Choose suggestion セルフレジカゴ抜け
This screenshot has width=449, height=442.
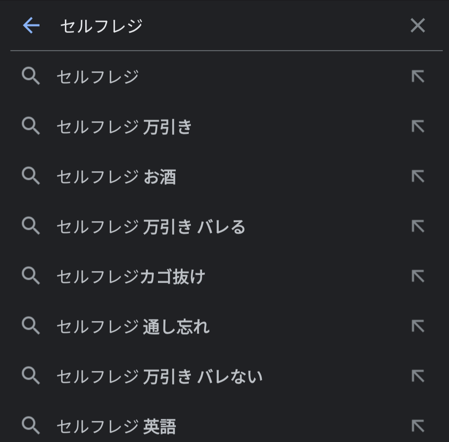131,277
